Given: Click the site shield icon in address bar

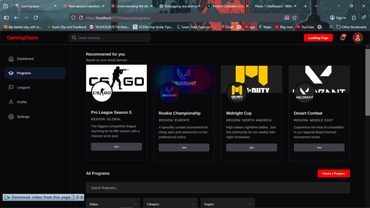Looking at the screenshot, I should 73,18.
